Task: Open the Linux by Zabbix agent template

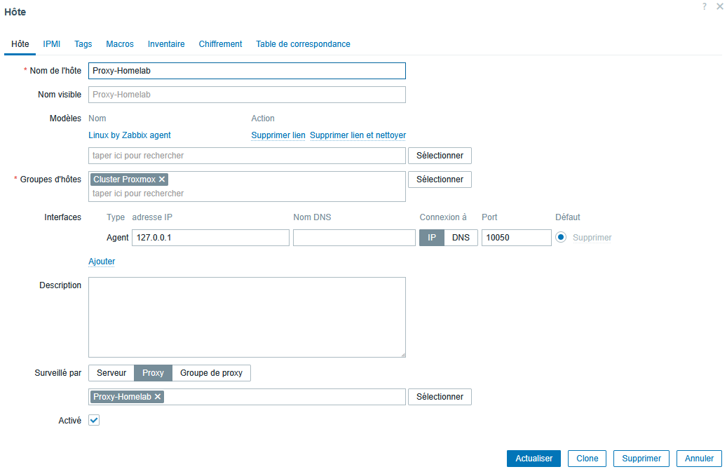Action: tap(129, 135)
